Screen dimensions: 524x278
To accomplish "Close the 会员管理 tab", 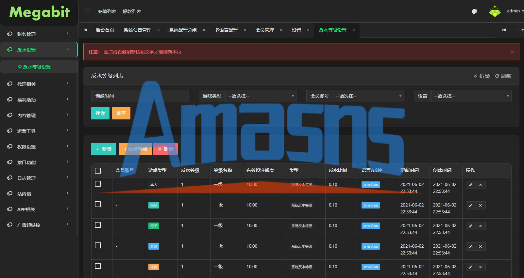I will 281,30.
